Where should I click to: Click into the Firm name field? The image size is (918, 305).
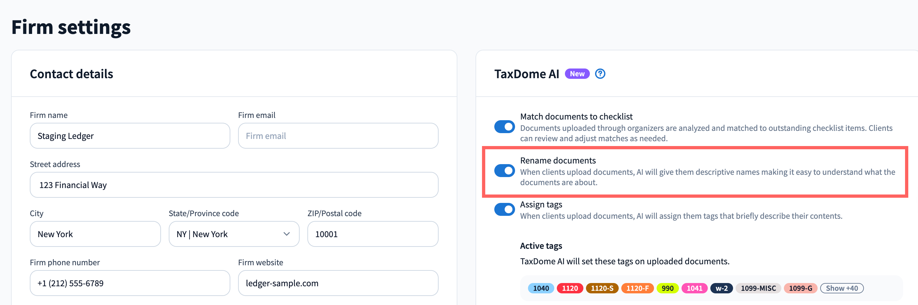tap(130, 136)
